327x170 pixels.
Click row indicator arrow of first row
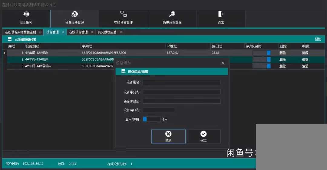point(5,53)
